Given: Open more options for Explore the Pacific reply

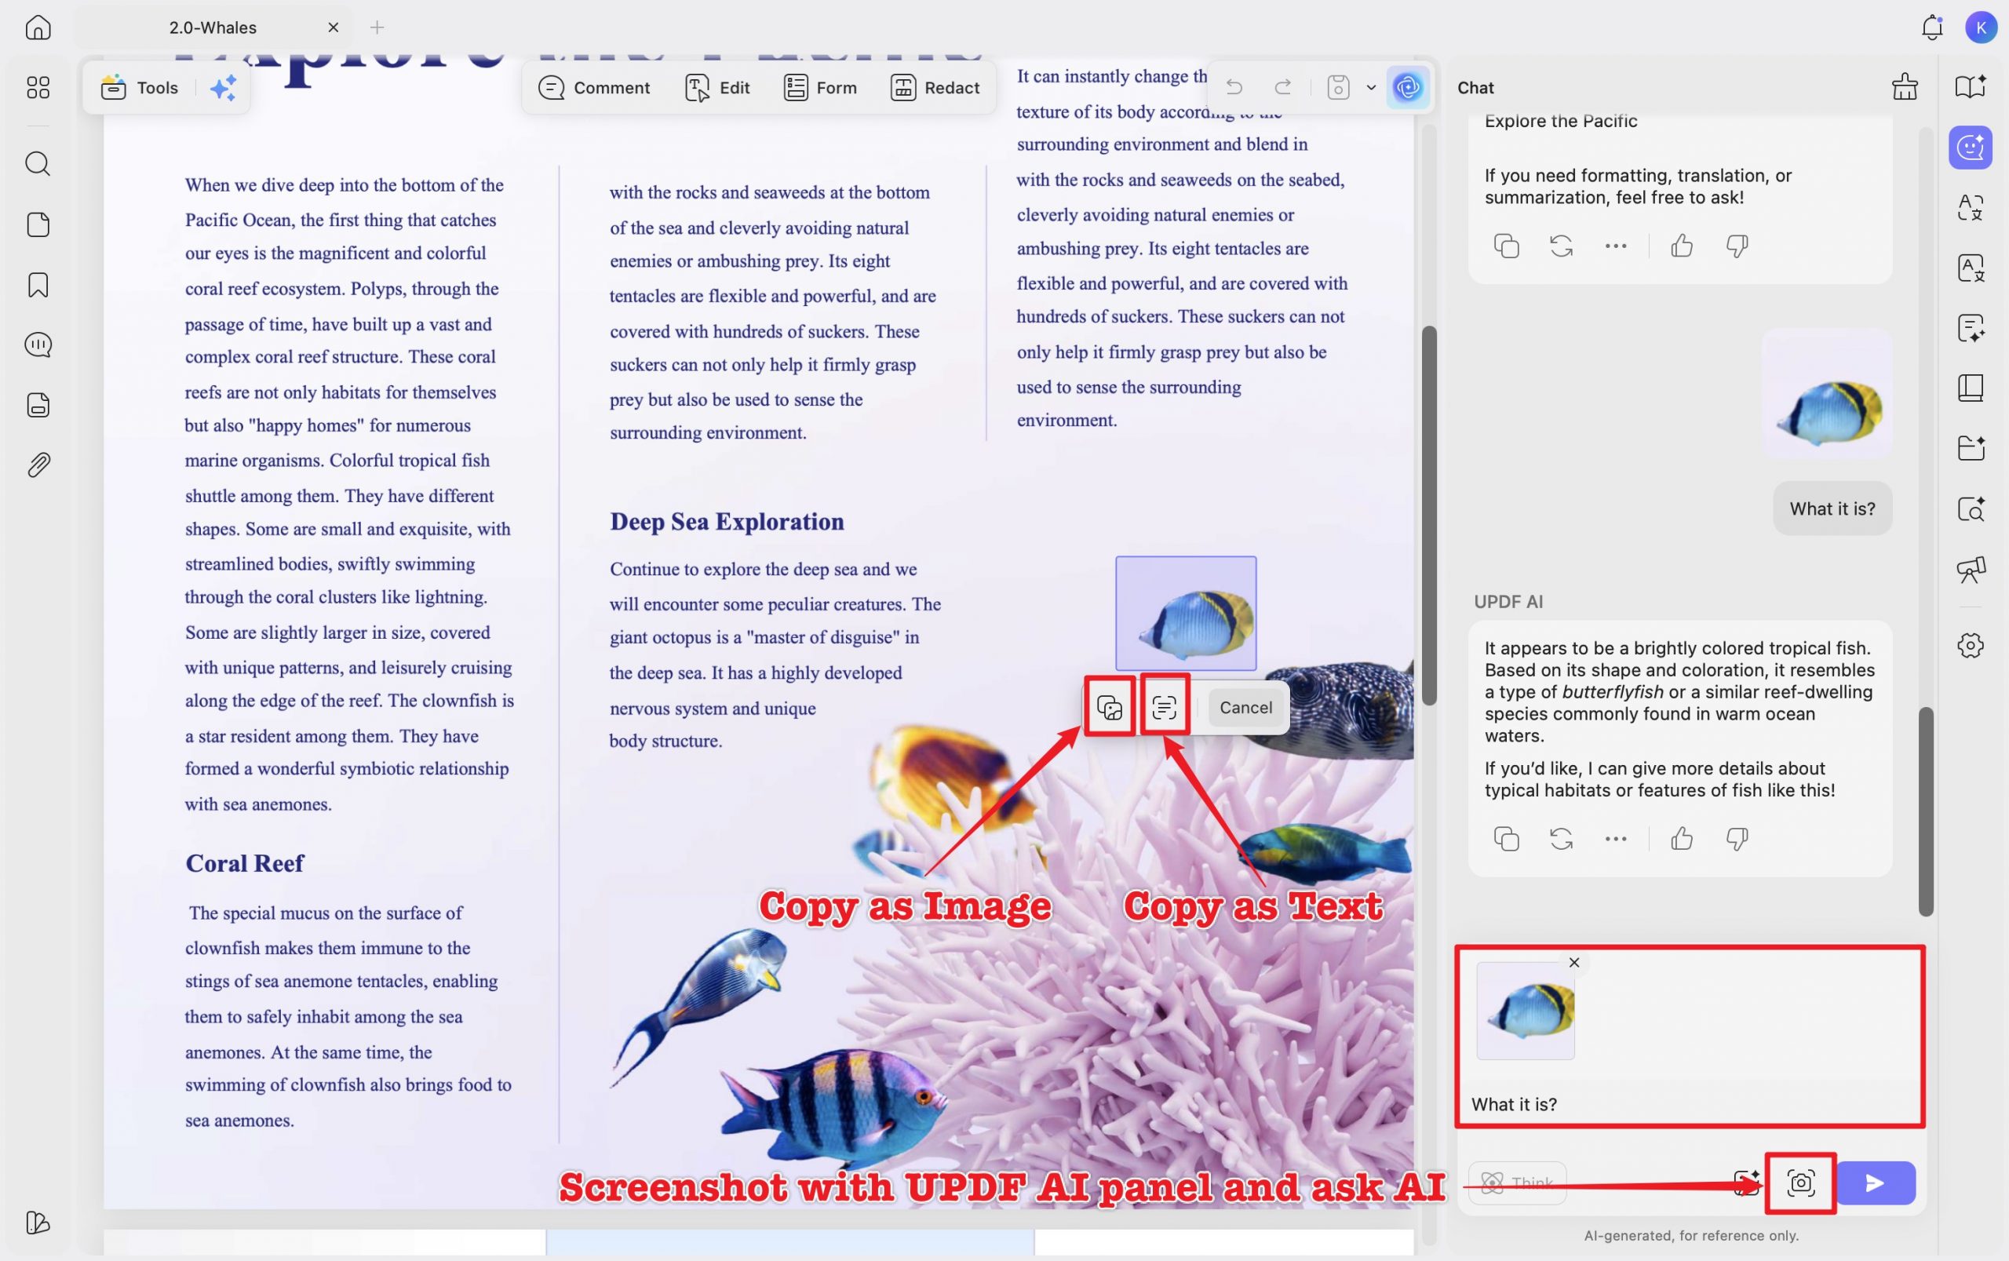Looking at the screenshot, I should 1615,246.
